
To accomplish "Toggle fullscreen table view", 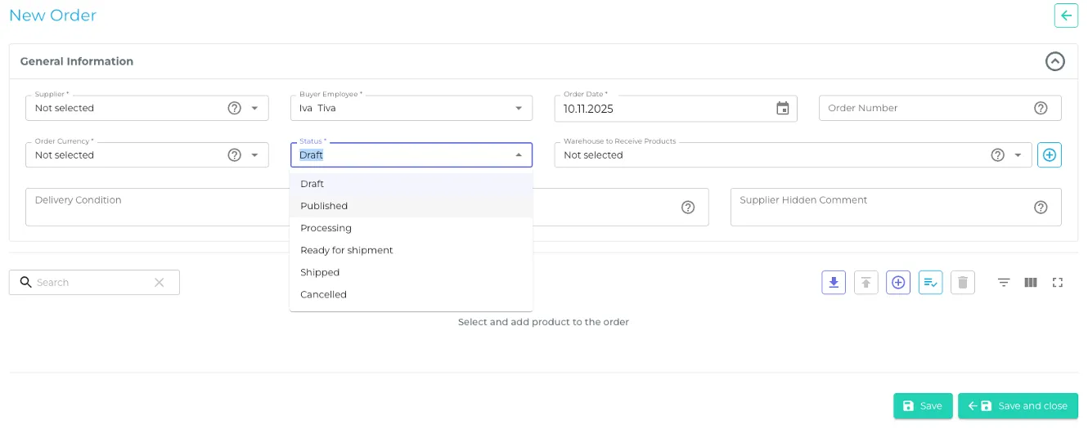I will (x=1058, y=283).
